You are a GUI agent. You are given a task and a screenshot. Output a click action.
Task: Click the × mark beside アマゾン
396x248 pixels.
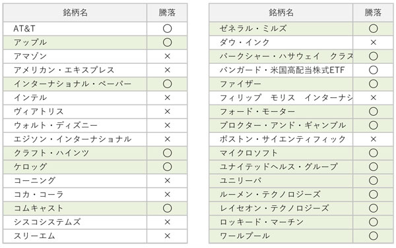click(167, 56)
